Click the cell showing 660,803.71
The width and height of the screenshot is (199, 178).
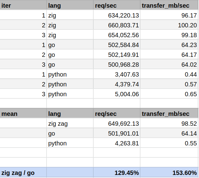[116, 25]
